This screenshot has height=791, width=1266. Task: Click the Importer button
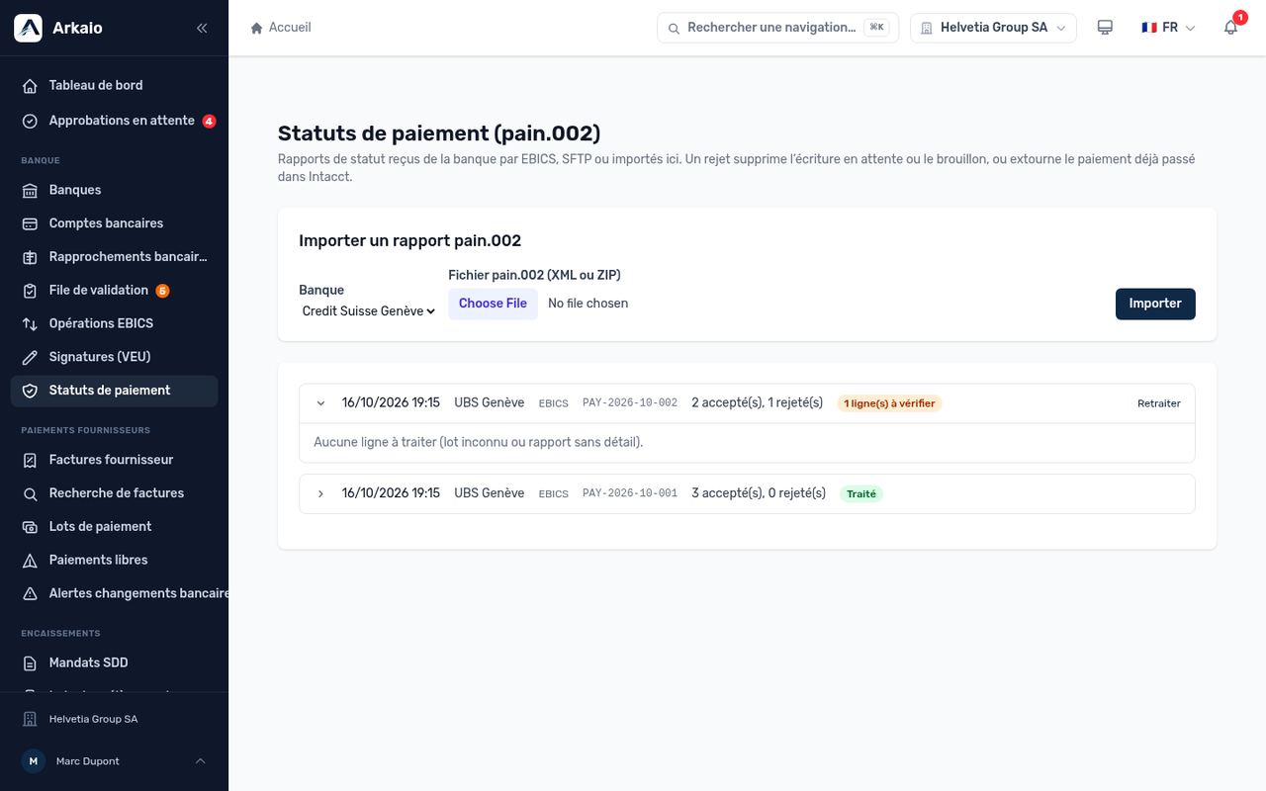coord(1155,304)
